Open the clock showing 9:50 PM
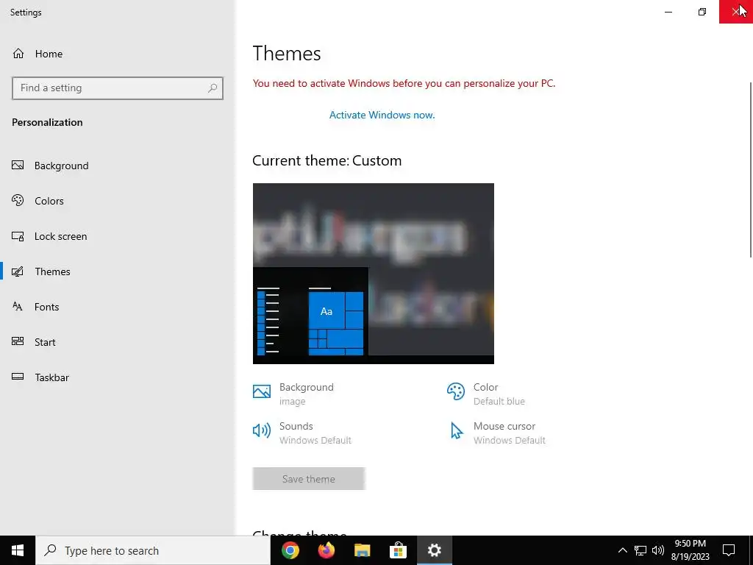Screen dimensions: 753x565 click(690, 550)
